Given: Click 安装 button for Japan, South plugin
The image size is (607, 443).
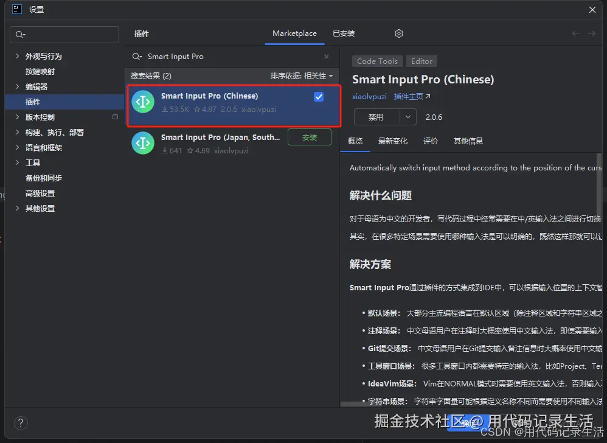Looking at the screenshot, I should tap(310, 137).
